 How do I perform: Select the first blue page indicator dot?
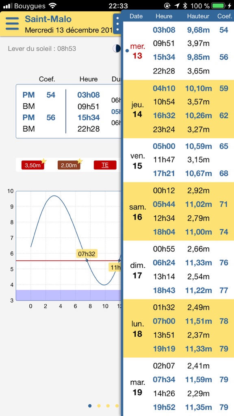(x=90, y=406)
